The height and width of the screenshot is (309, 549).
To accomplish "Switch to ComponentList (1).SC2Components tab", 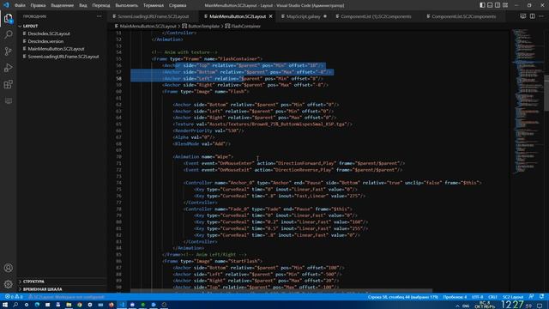I will (x=376, y=16).
